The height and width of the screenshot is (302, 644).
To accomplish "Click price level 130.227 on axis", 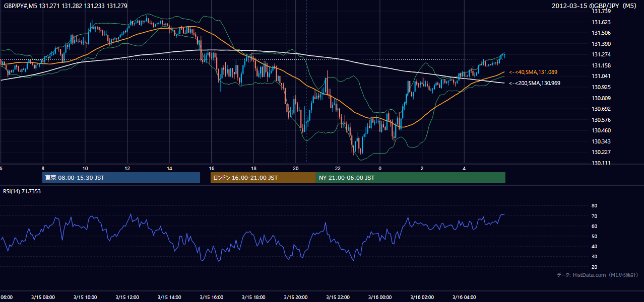I will 601,152.
